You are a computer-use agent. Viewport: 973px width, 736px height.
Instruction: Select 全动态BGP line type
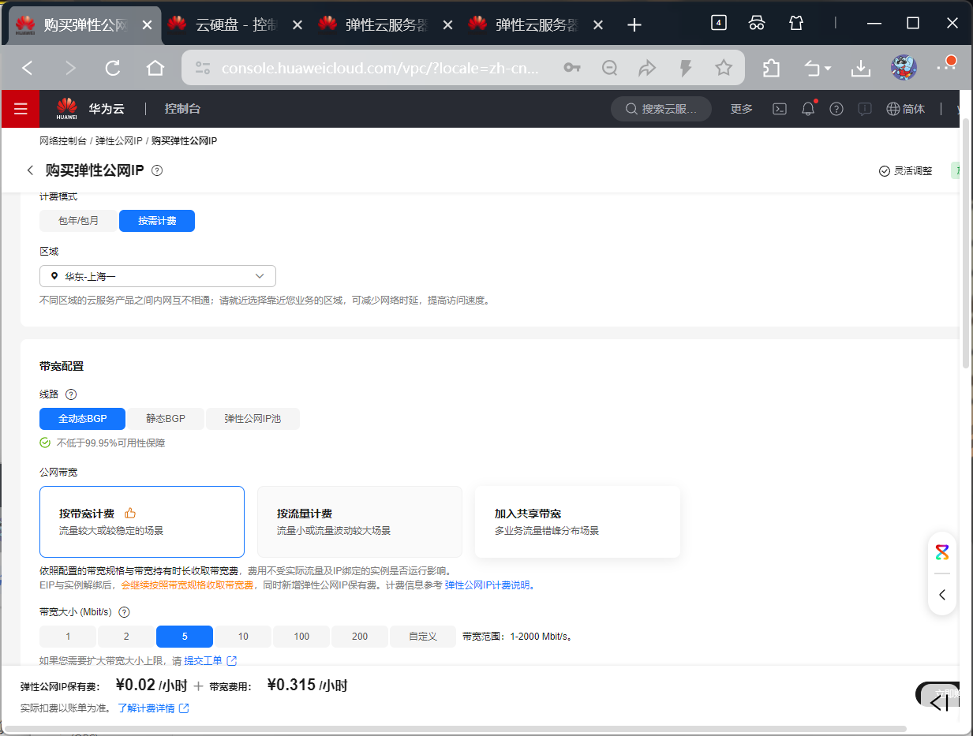coord(83,419)
